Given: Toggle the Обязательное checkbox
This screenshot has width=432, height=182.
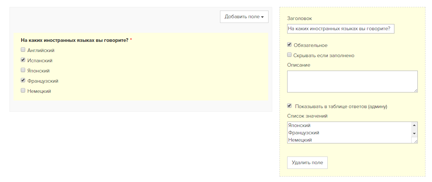Looking at the screenshot, I should (289, 45).
